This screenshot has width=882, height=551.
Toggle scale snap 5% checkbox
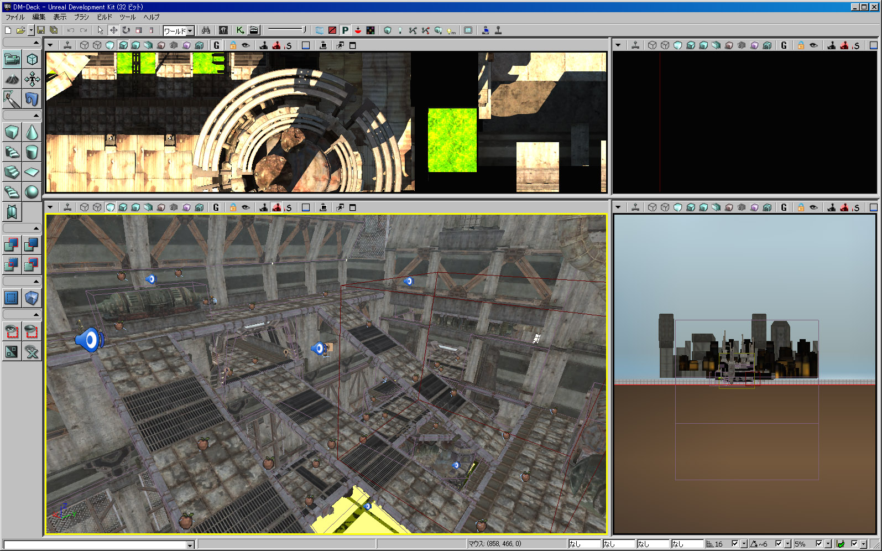819,544
